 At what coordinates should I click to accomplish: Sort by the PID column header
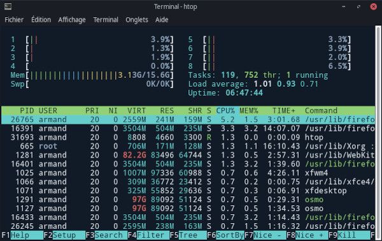[27, 111]
